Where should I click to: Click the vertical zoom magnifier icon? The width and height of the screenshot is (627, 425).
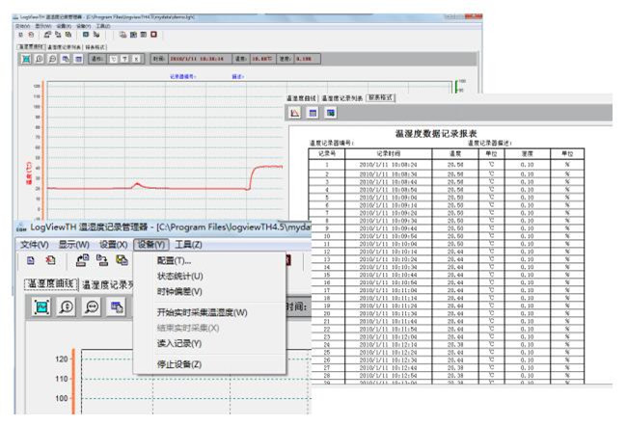[68, 306]
